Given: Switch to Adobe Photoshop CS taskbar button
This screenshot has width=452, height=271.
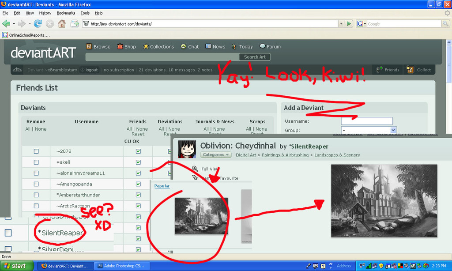Looking at the screenshot, I should coord(121,266).
